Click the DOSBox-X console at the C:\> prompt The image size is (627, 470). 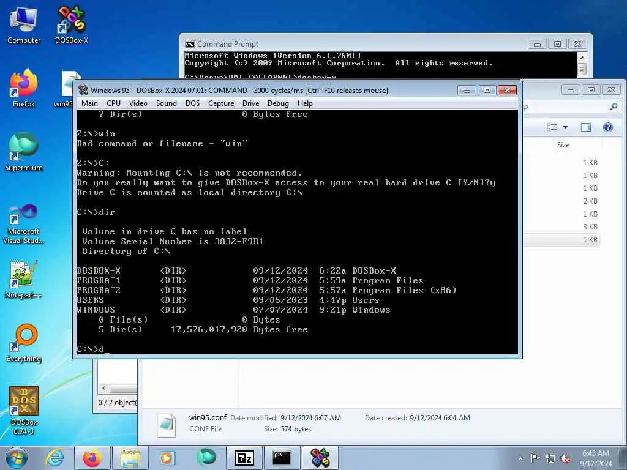click(93, 349)
